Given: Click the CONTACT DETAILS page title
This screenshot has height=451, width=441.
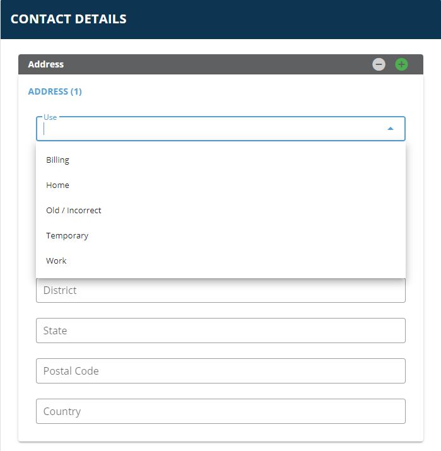Looking at the screenshot, I should point(69,19).
